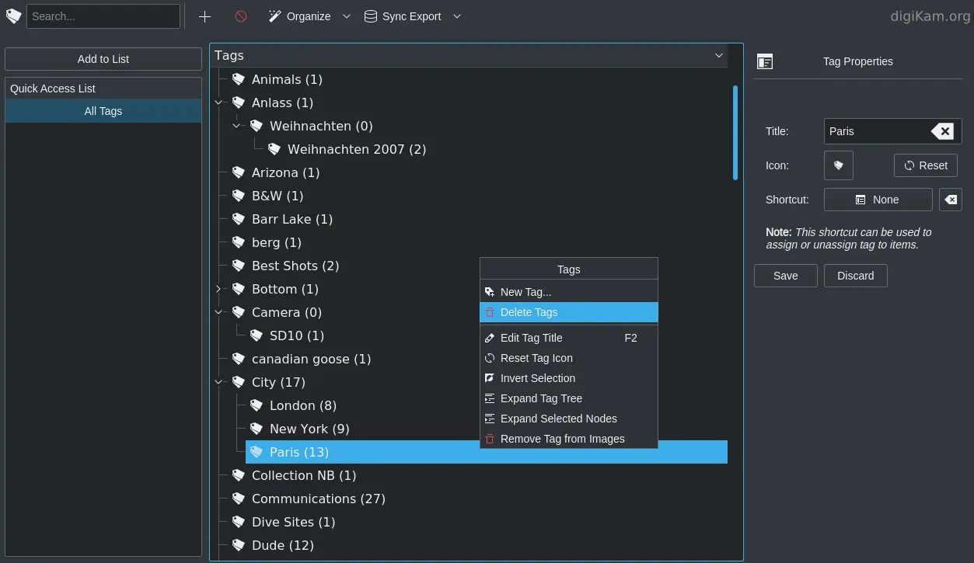Image resolution: width=974 pixels, height=563 pixels.
Task: Click the Tag Properties panel icon
Action: tap(764, 61)
